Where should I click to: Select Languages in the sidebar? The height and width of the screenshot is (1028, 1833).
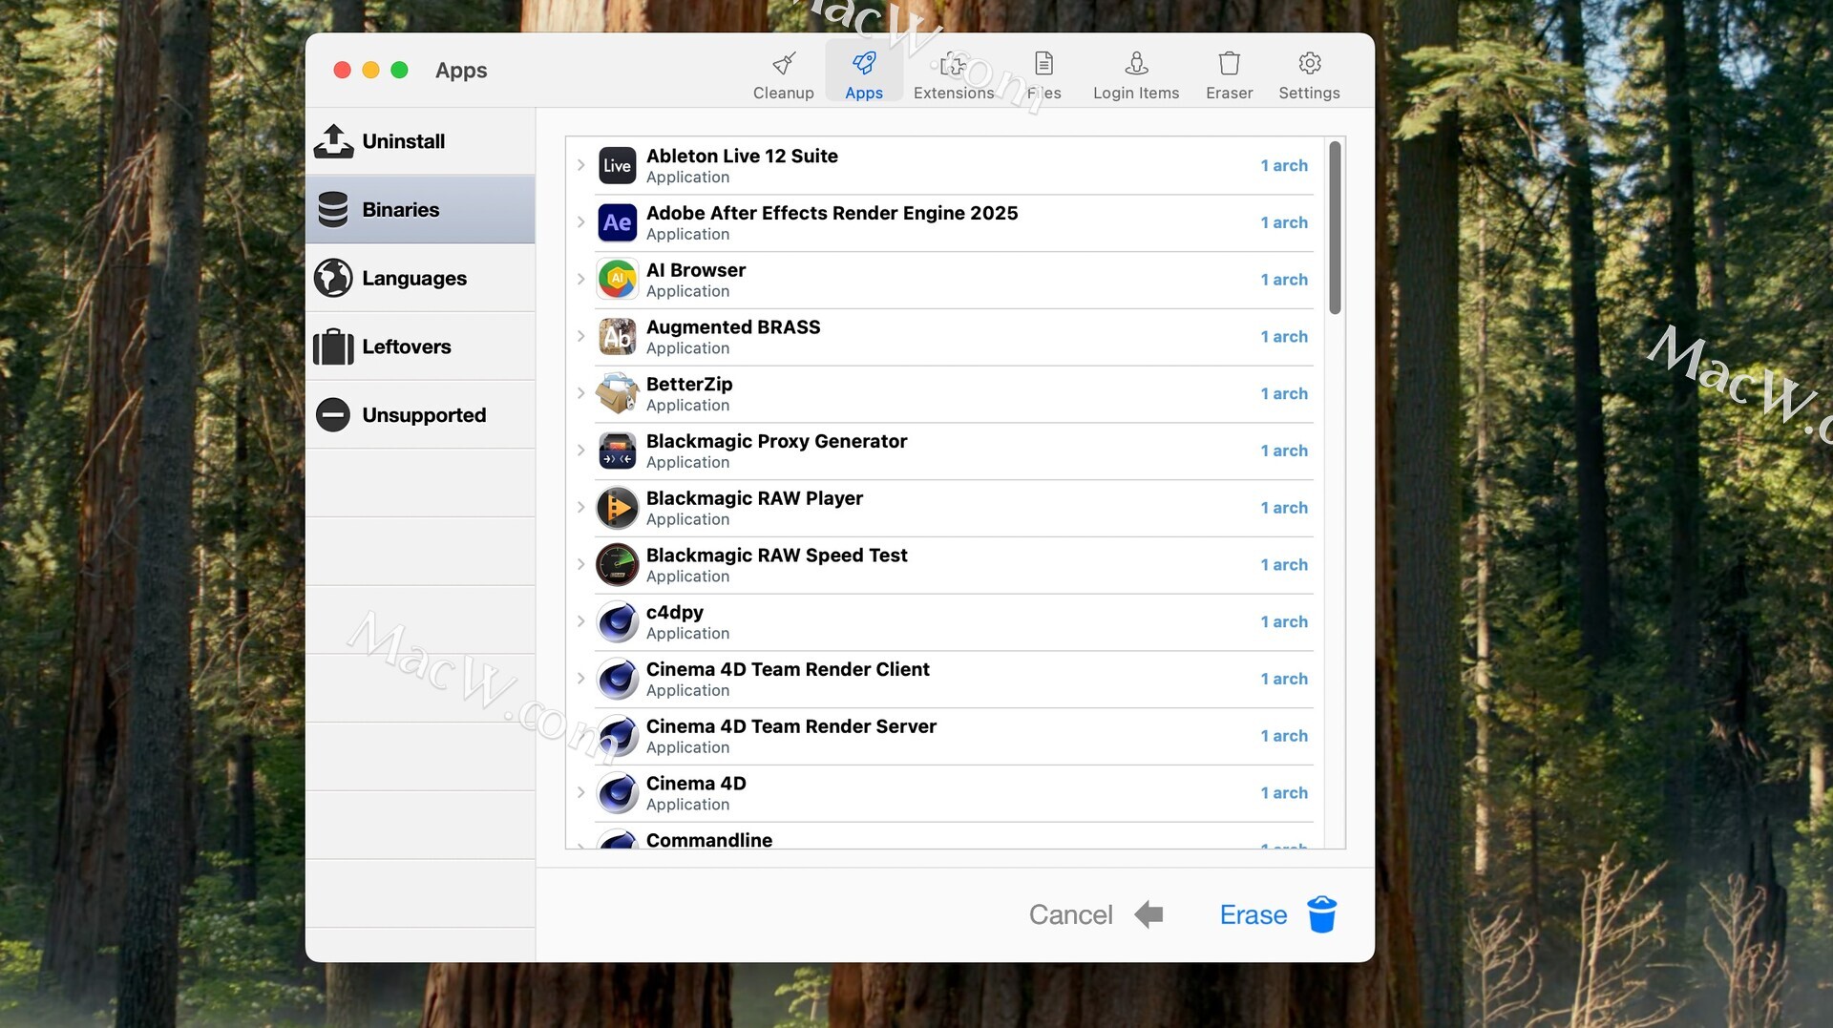[420, 279]
